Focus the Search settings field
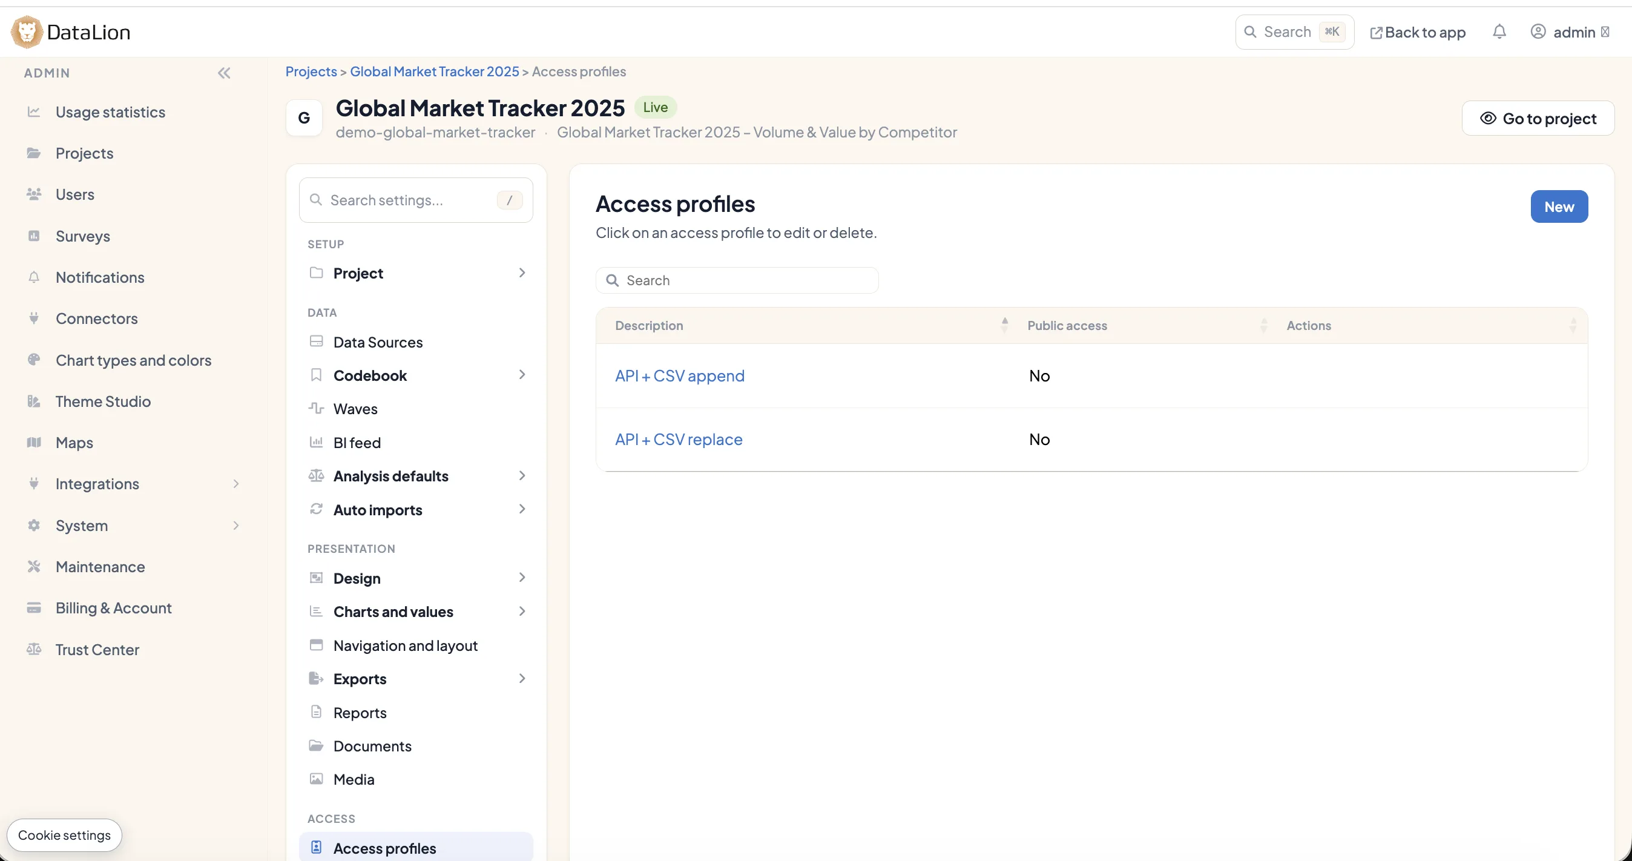This screenshot has height=861, width=1632. click(416, 200)
